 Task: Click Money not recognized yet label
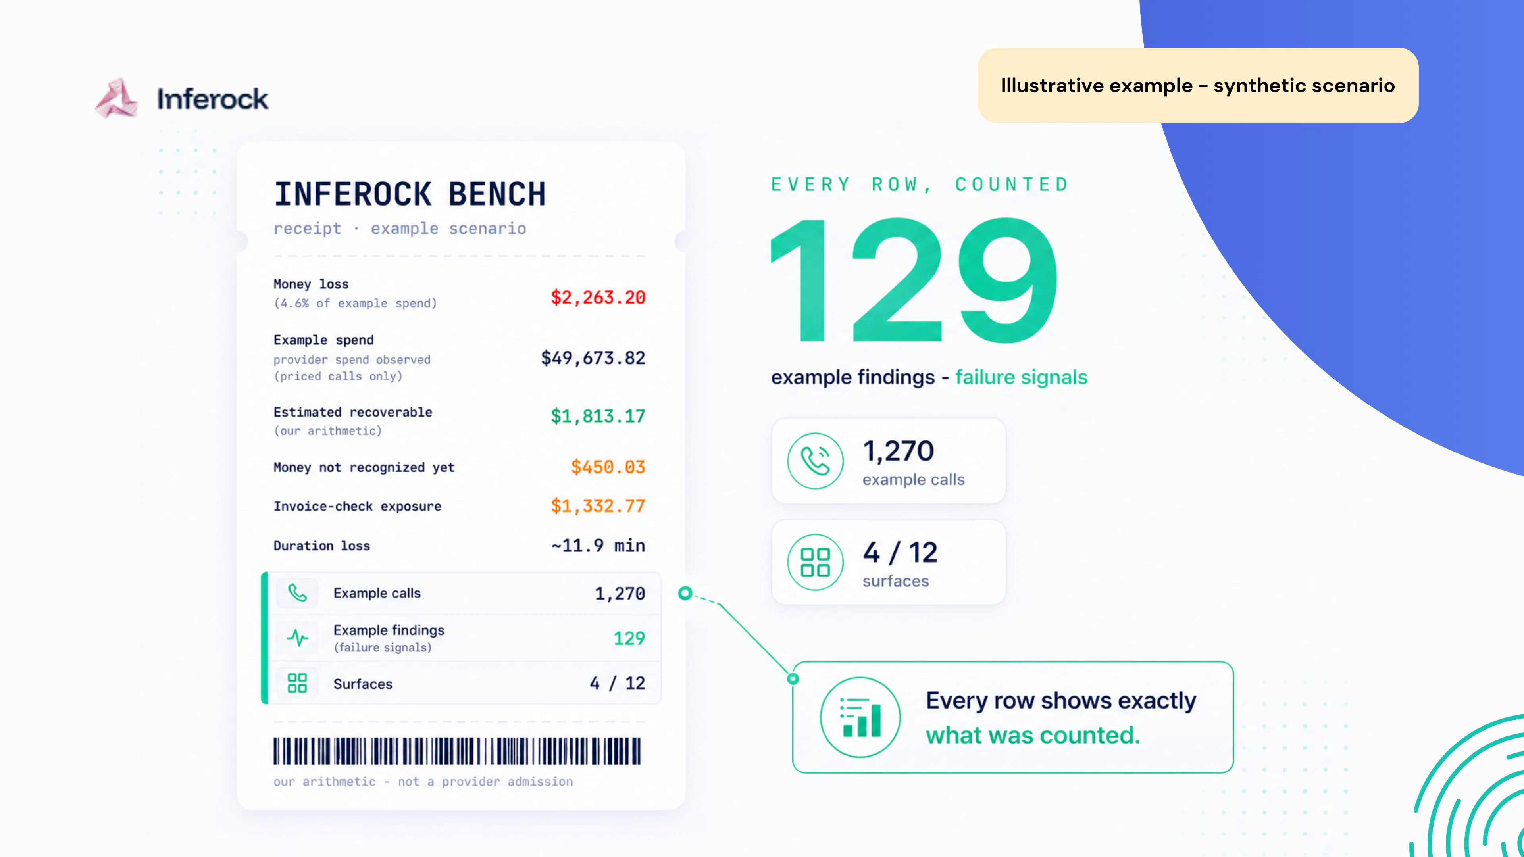tap(364, 467)
